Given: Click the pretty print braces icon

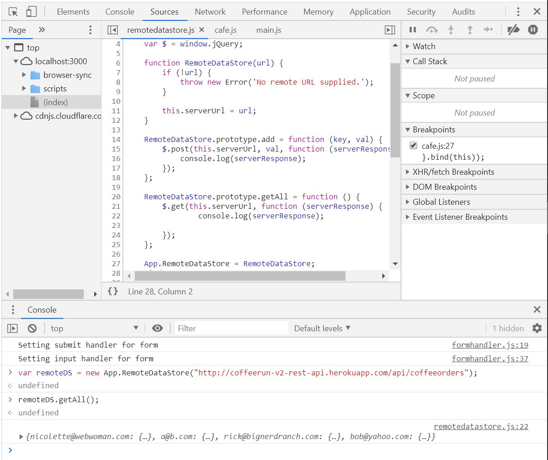Looking at the screenshot, I should coord(113,291).
